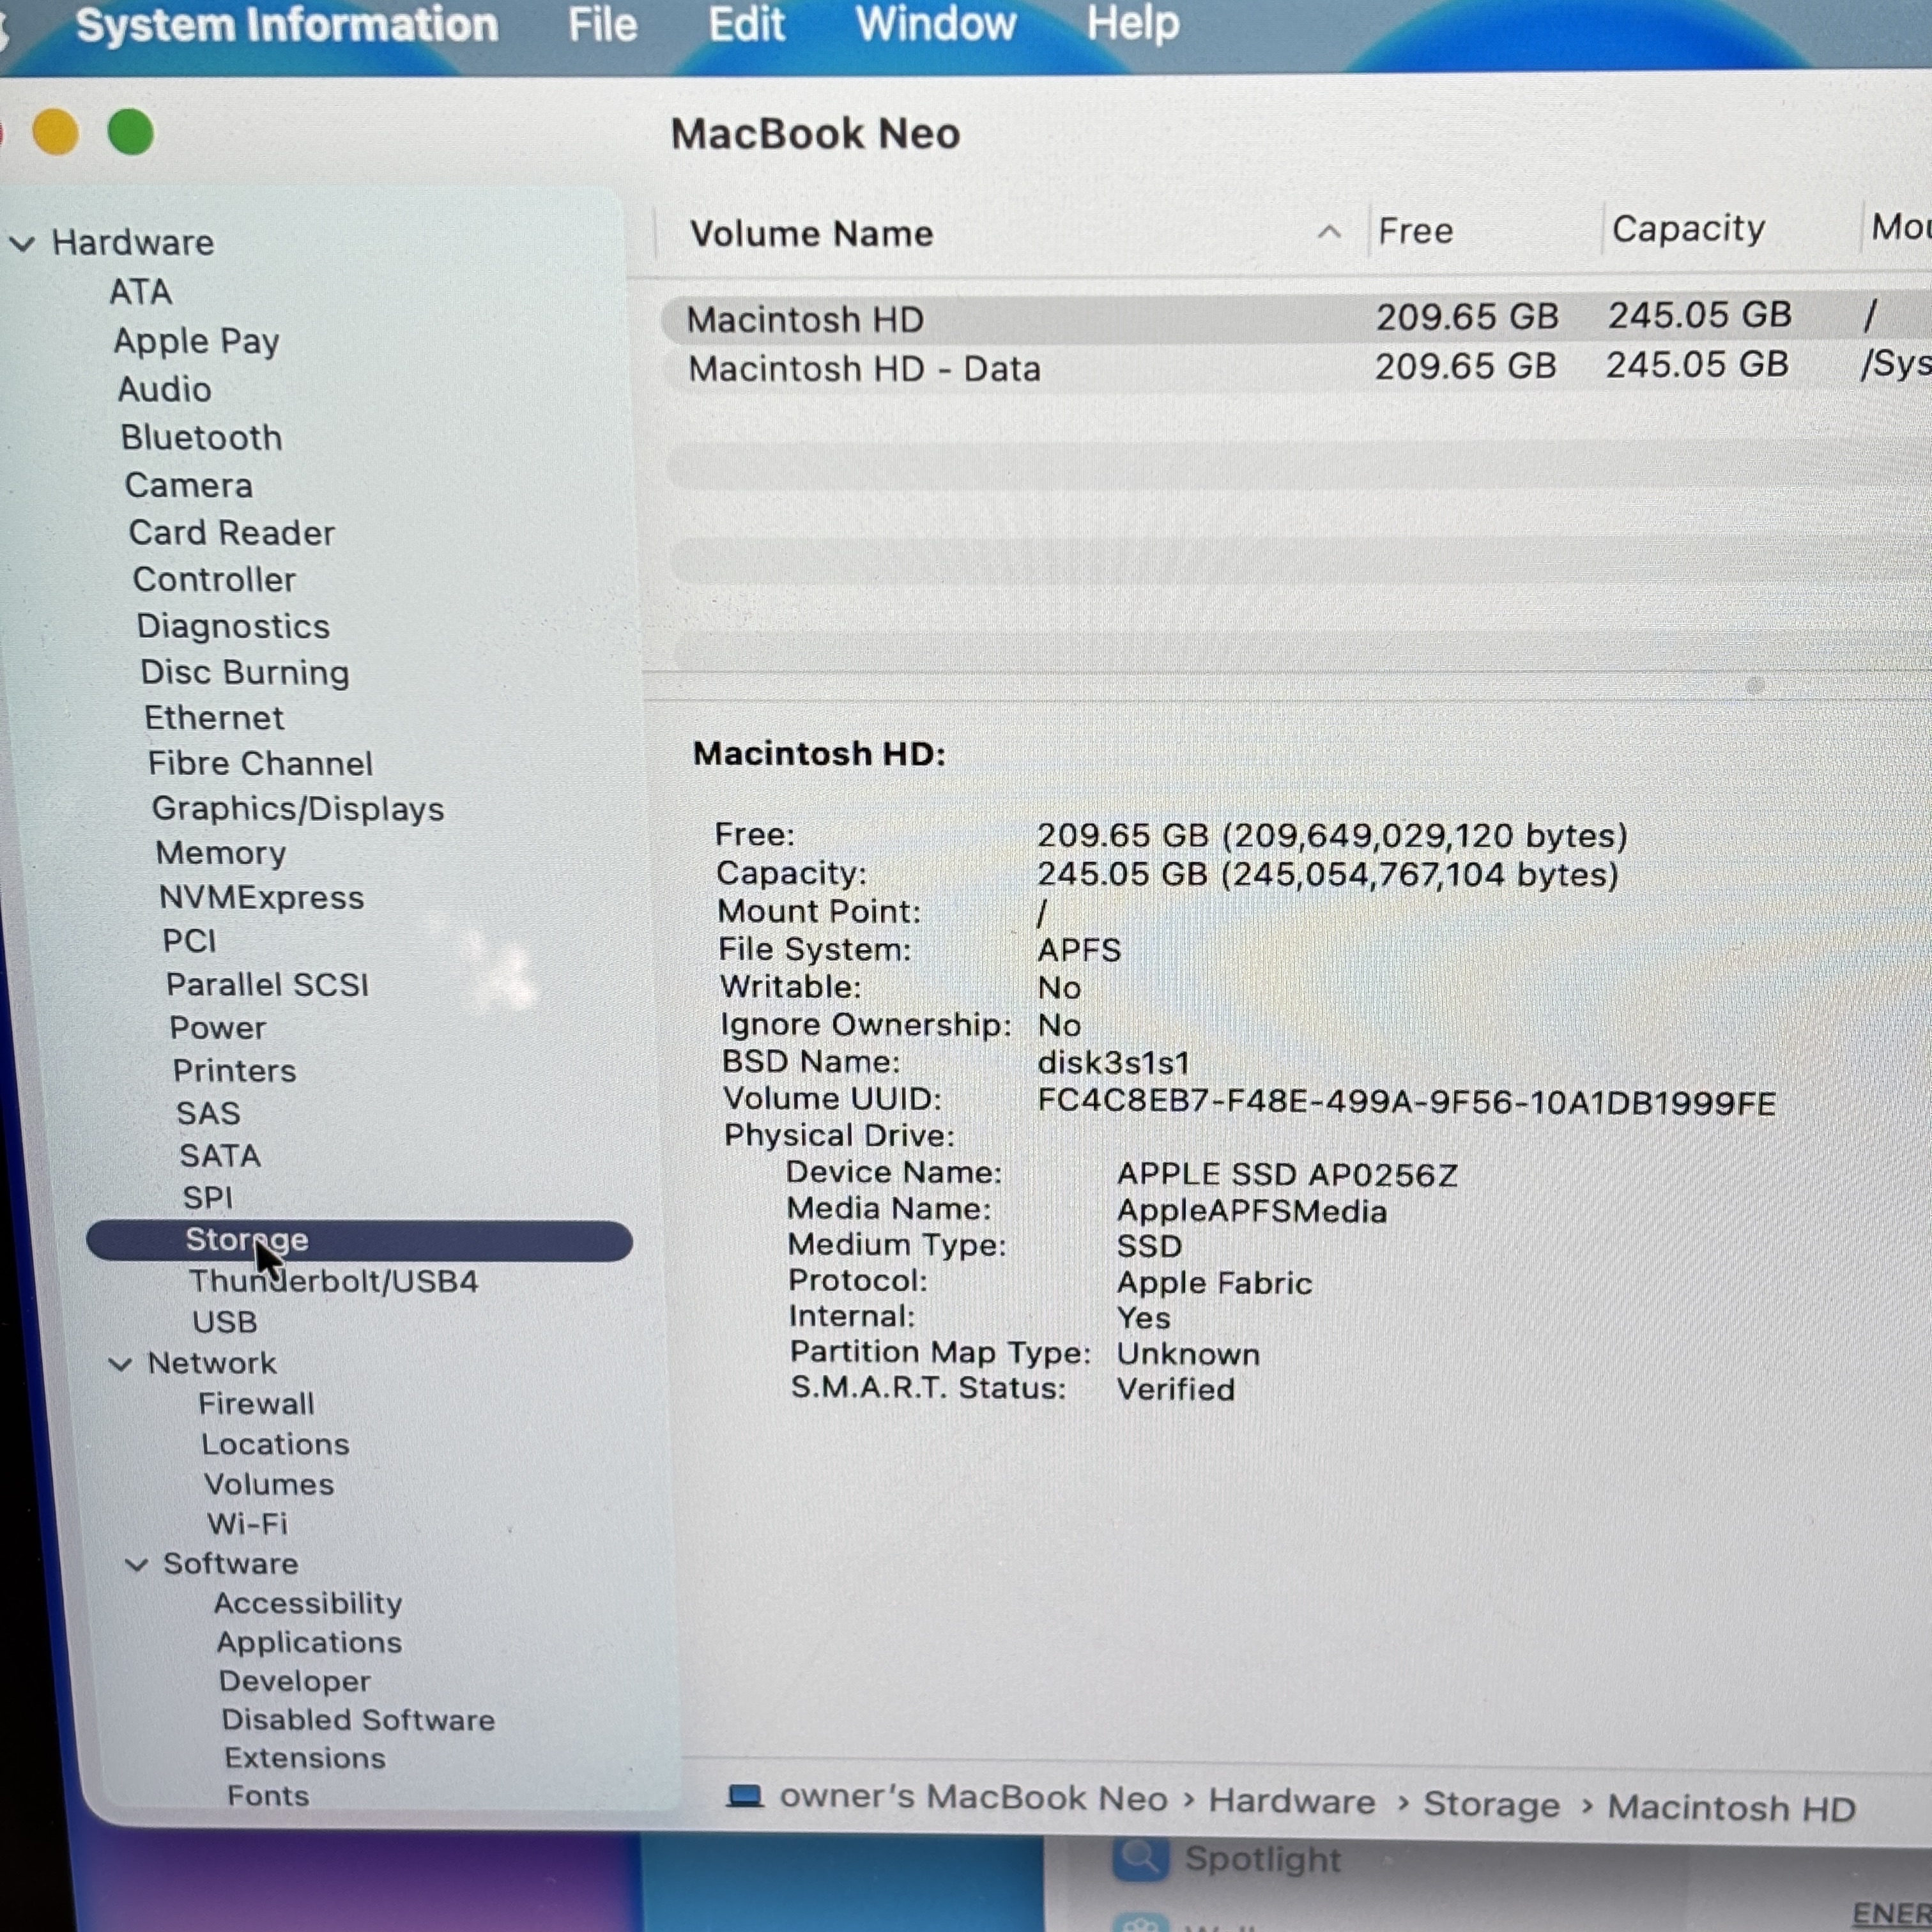Collapse the Network section chevron
This screenshot has height=1932, width=1932.
point(120,1364)
